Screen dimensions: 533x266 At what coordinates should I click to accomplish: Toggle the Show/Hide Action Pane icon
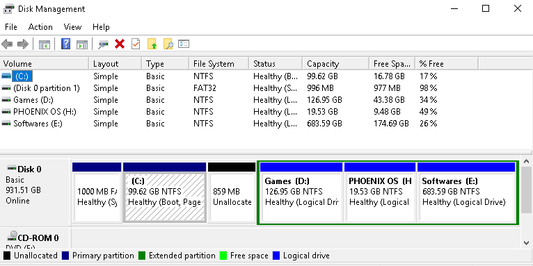click(x=82, y=44)
